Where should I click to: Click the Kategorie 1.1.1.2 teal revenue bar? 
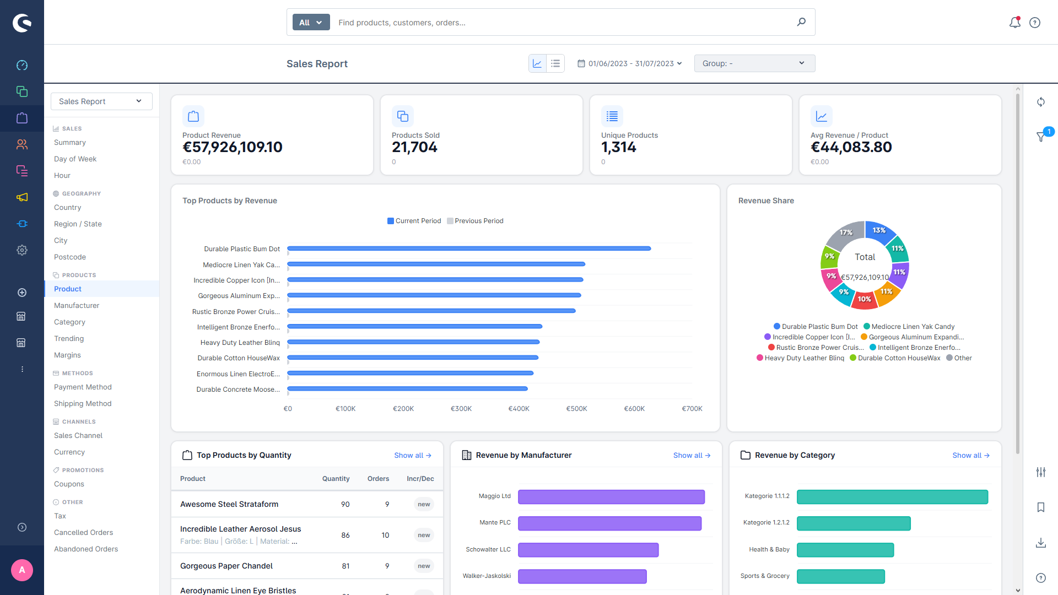pyautogui.click(x=892, y=497)
